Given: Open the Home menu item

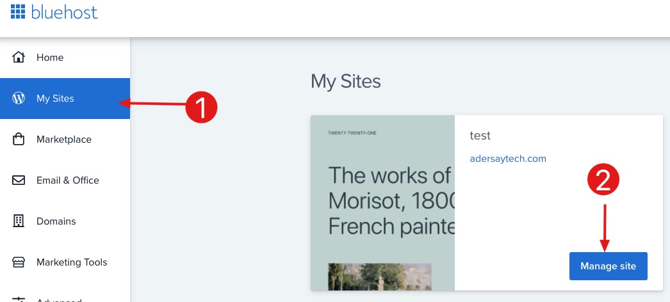Looking at the screenshot, I should click(50, 58).
